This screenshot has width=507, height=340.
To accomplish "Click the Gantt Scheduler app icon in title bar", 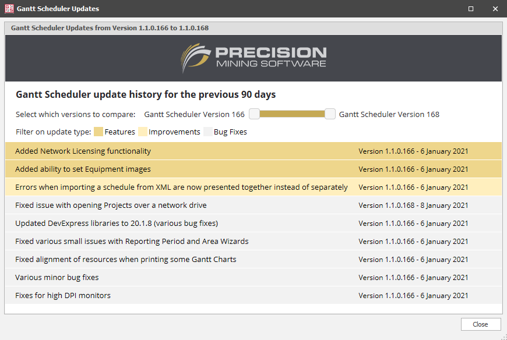I will click(x=9, y=9).
